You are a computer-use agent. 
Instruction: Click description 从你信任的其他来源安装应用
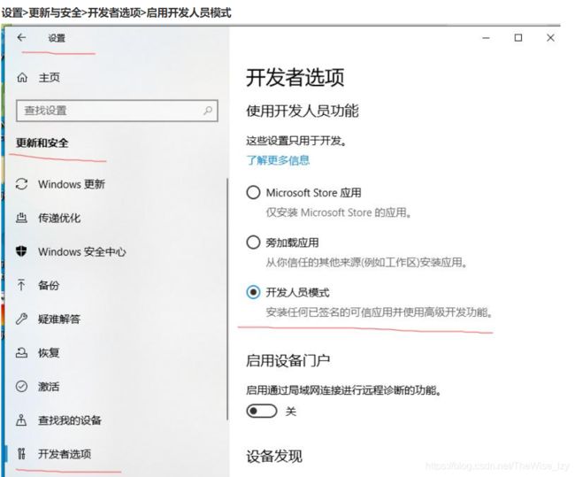tap(366, 262)
